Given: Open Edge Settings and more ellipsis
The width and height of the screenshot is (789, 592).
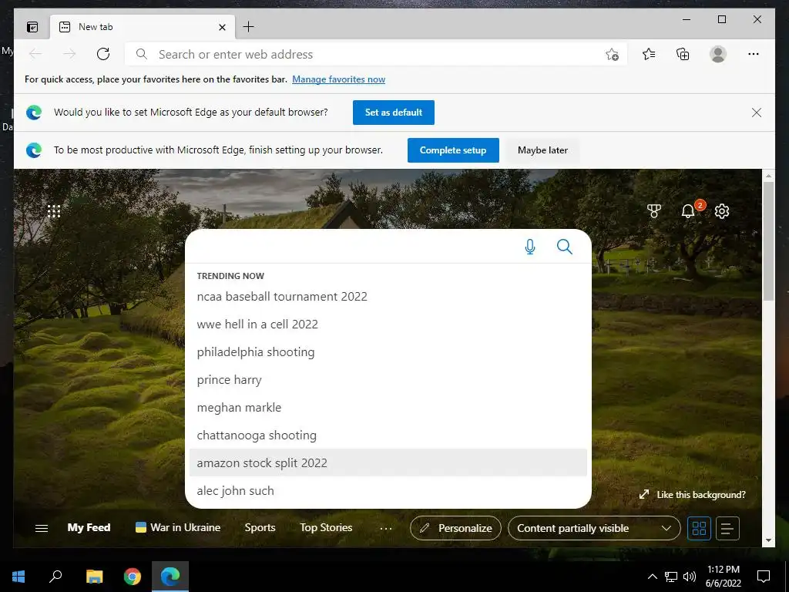Looking at the screenshot, I should (x=754, y=54).
